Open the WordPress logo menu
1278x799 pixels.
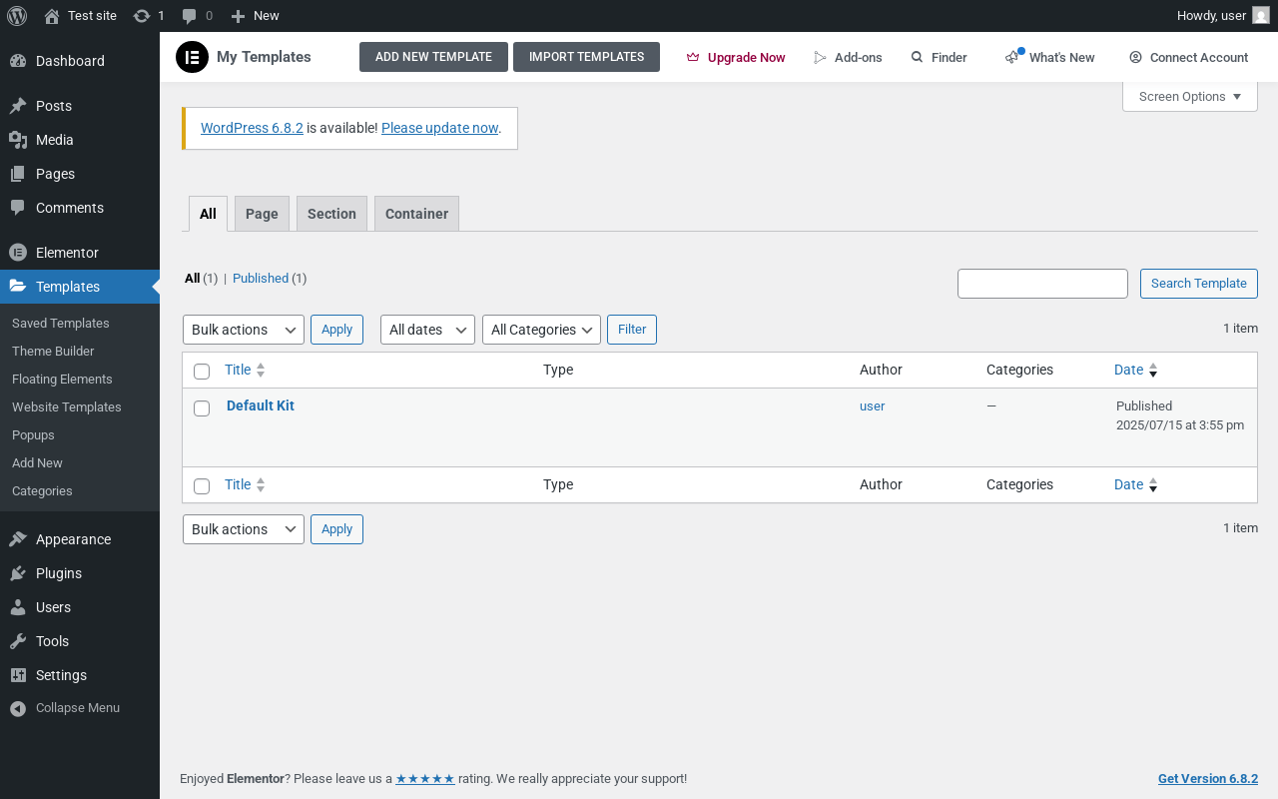(16, 15)
